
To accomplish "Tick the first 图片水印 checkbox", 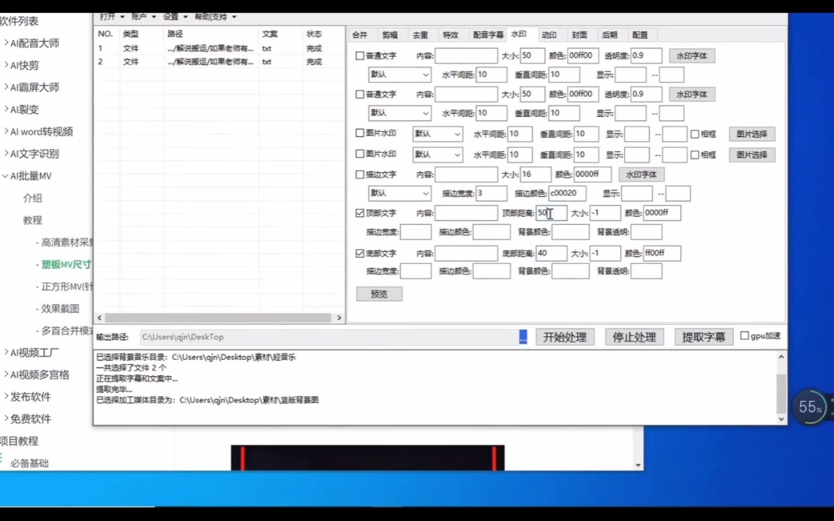I will click(x=360, y=133).
